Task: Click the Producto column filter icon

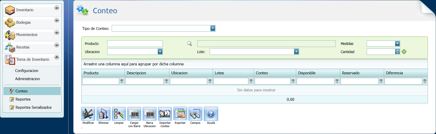Action: tap(122, 81)
